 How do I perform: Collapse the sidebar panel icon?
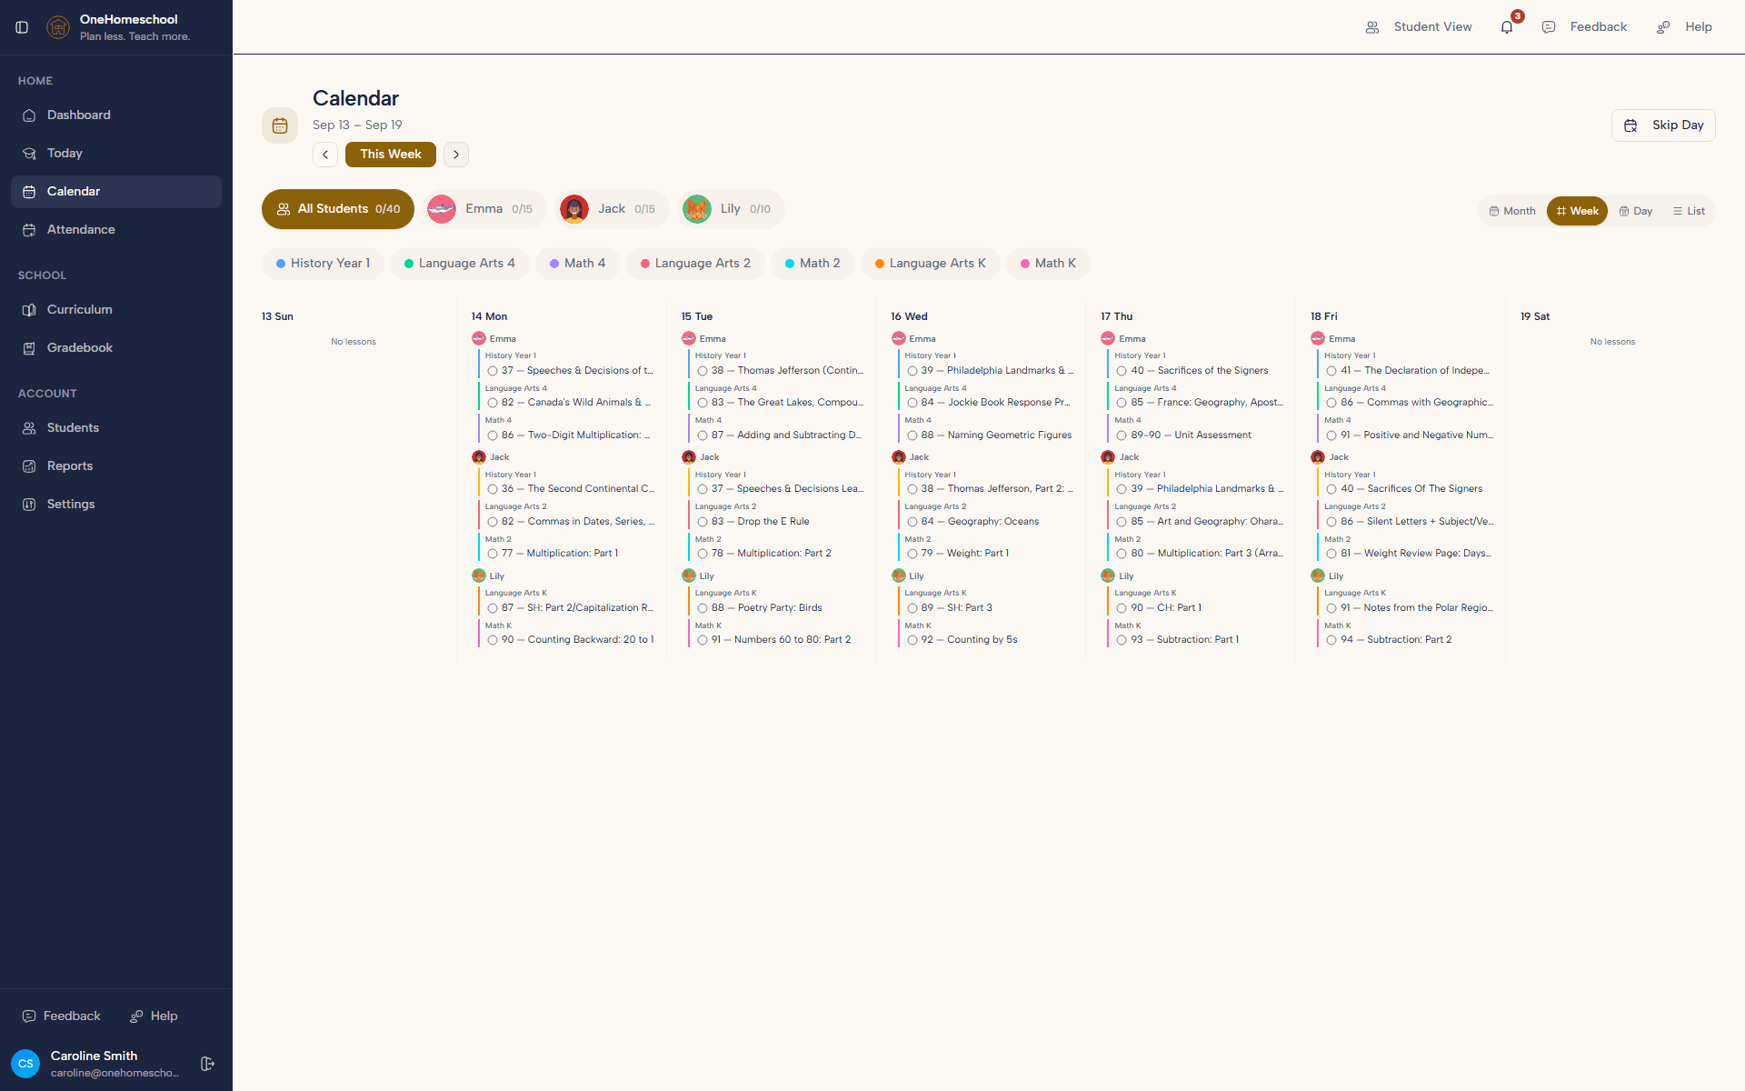(x=22, y=27)
